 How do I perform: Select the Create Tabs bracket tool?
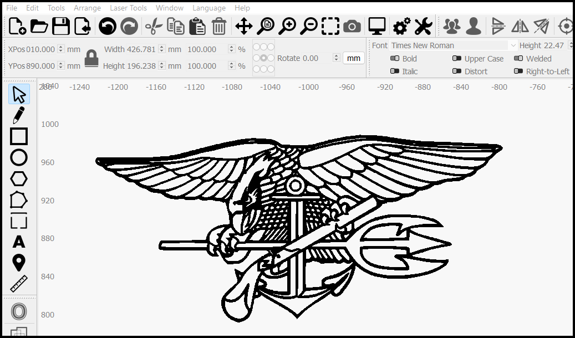19,221
